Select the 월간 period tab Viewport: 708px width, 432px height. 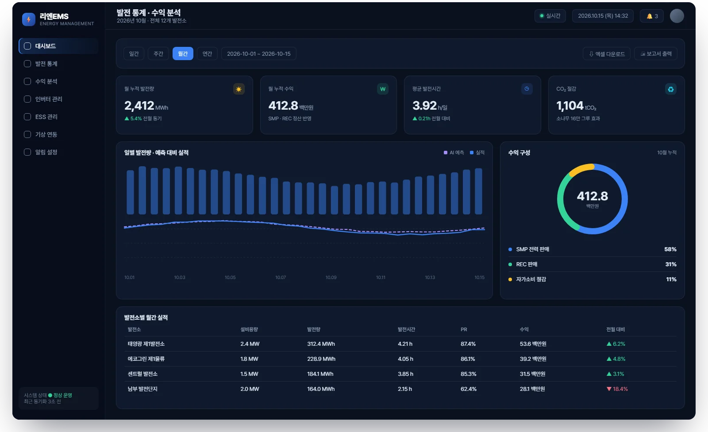click(183, 54)
